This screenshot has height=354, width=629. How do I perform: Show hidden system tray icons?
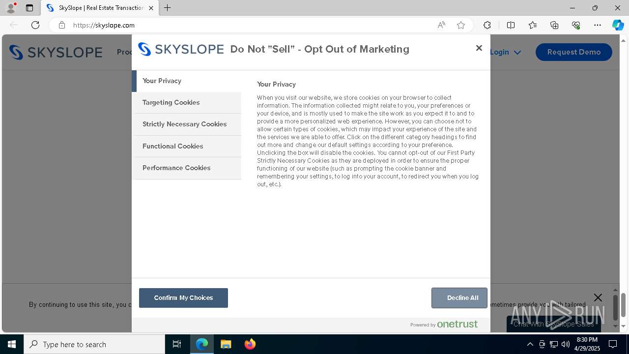point(530,344)
